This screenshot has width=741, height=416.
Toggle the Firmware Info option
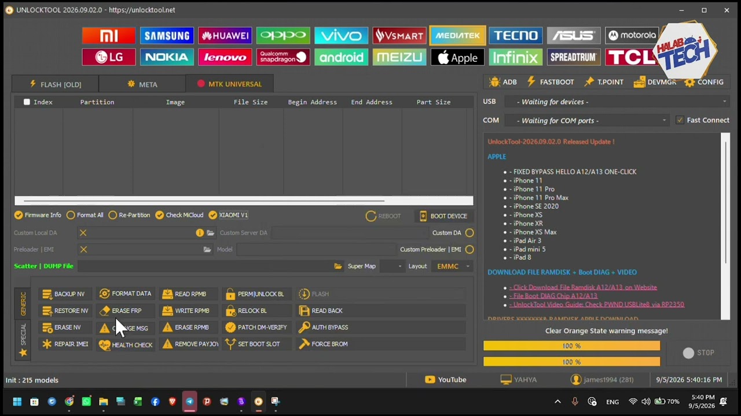click(x=38, y=215)
